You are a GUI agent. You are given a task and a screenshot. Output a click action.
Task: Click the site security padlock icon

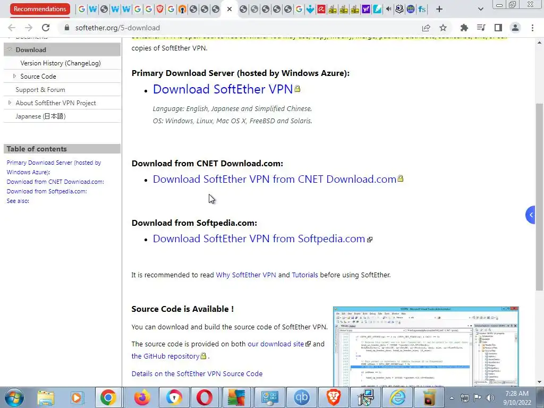tap(67, 28)
